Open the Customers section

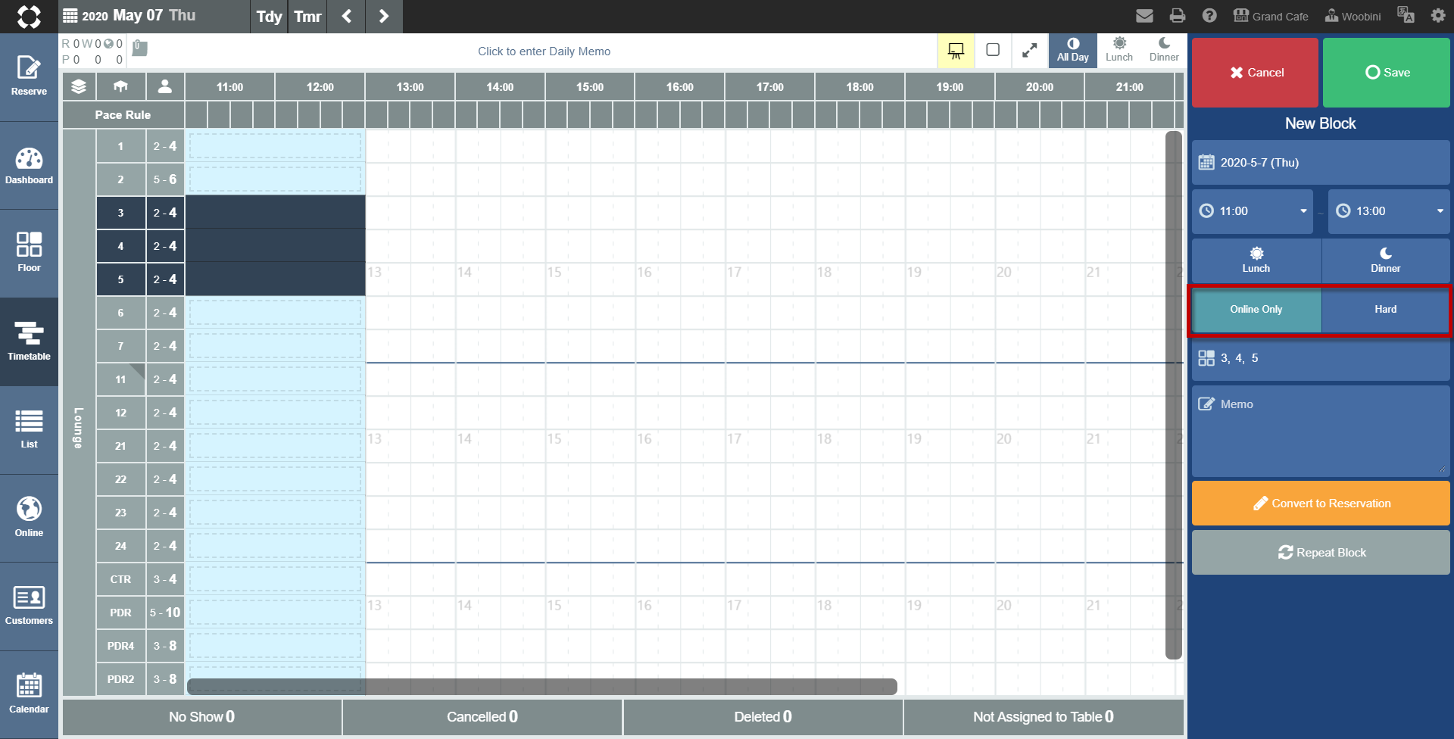(29, 606)
